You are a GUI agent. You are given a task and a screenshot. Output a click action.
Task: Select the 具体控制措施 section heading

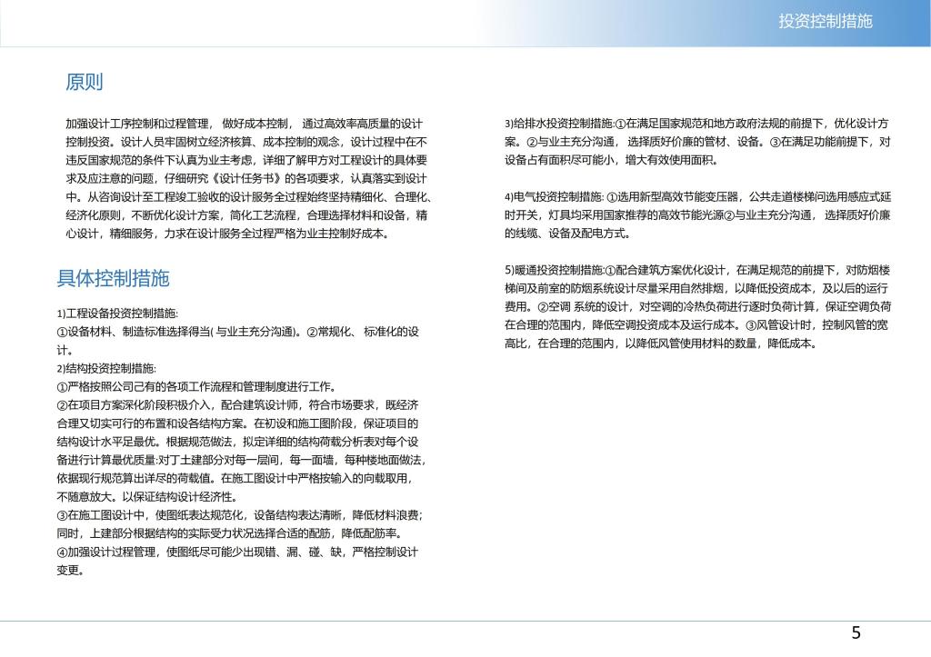pyautogui.click(x=113, y=278)
